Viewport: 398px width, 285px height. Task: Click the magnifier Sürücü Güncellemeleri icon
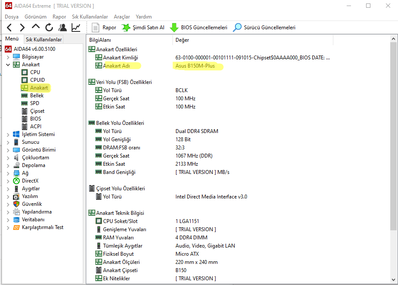tap(237, 28)
